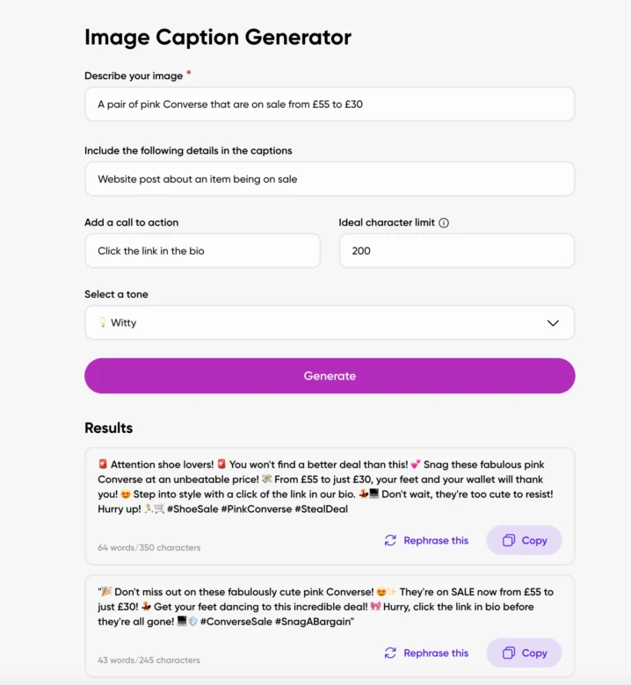The width and height of the screenshot is (631, 685).
Task: Copy the first generated caption
Action: coord(524,541)
